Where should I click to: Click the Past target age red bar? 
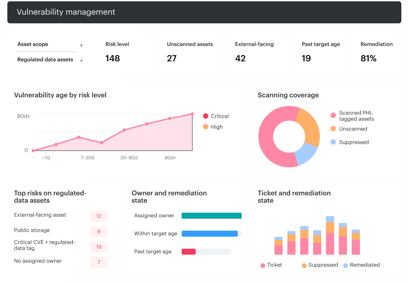point(189,252)
